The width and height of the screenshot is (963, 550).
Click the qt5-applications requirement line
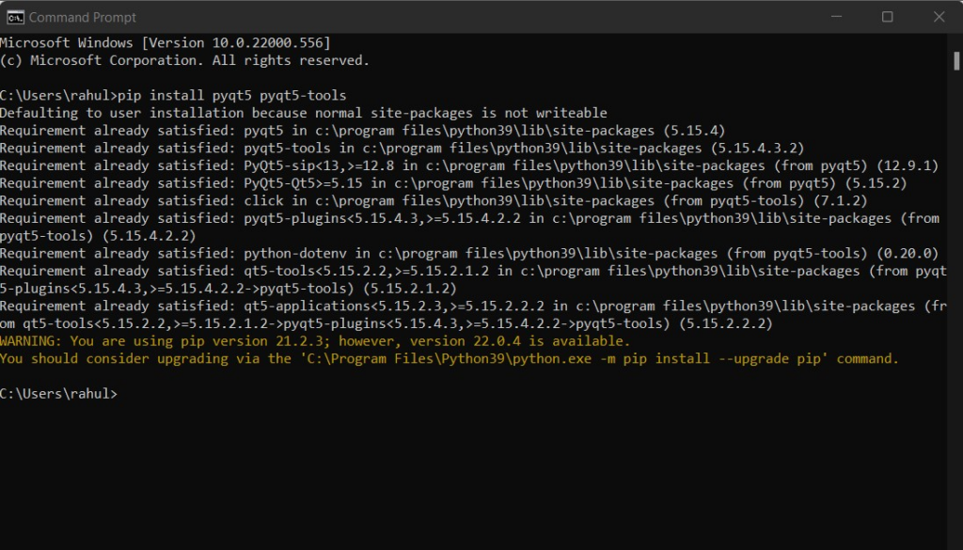click(x=470, y=306)
